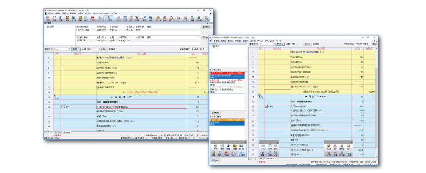Click 患者コード button in left window
This screenshot has height=173, width=426.
coord(49,49)
